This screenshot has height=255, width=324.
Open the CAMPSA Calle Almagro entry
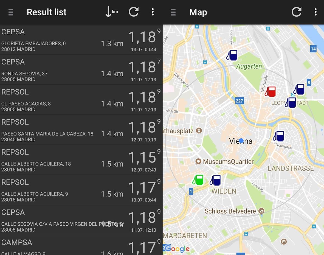(x=81, y=245)
